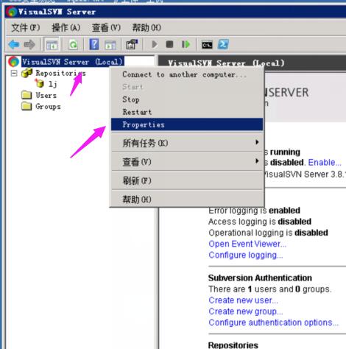Click Configure authentication options... link
346x349 pixels.
coord(273,322)
